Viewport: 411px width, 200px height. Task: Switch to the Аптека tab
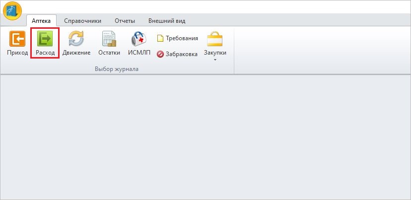click(x=41, y=21)
